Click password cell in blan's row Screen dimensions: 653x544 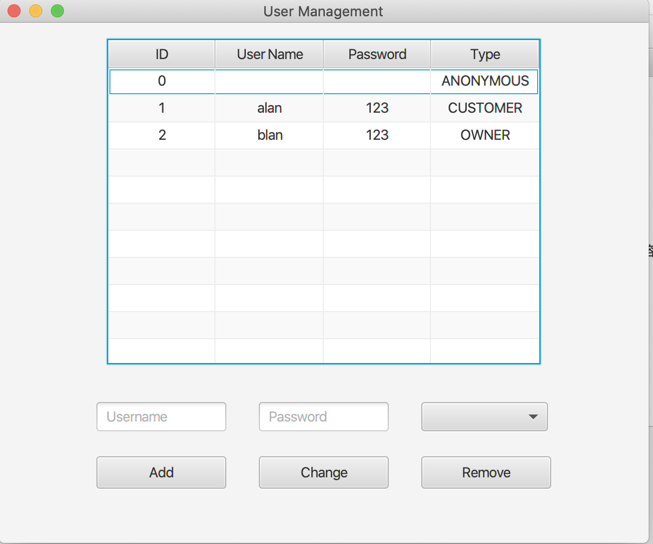click(x=377, y=135)
